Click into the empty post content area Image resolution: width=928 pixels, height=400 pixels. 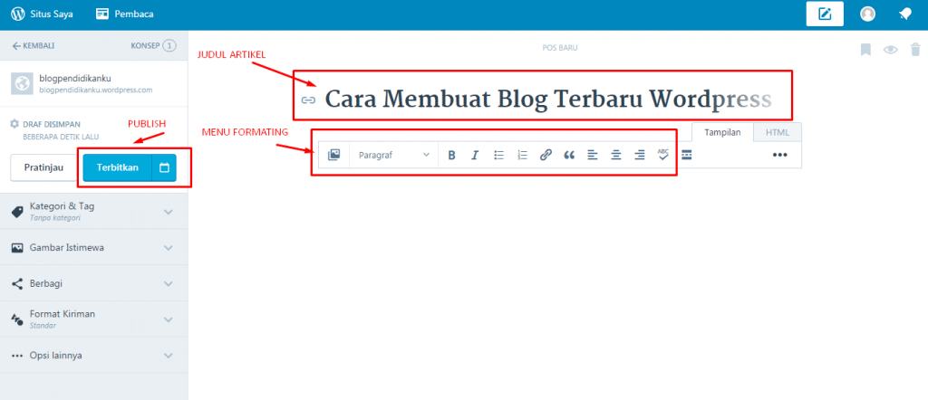click(559, 283)
